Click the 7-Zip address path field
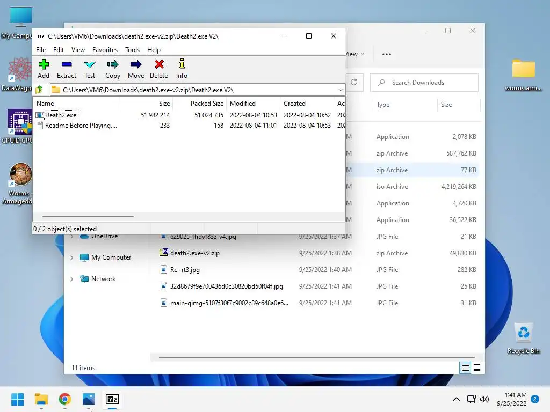 click(197, 90)
